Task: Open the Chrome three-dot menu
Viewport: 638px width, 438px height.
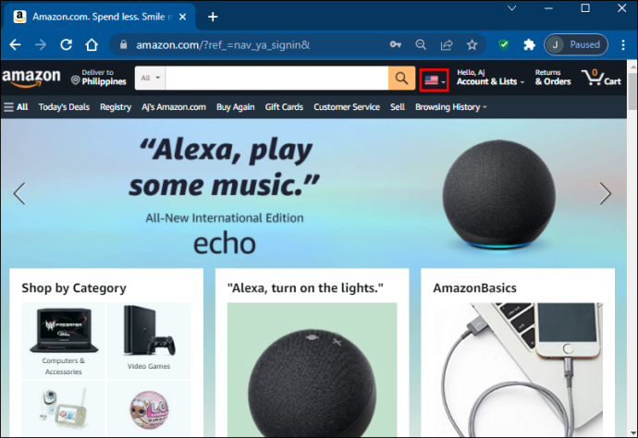Action: click(x=623, y=44)
